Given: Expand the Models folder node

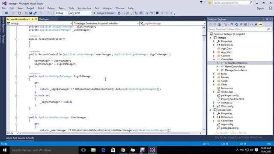Looking at the screenshot, I should (214, 77).
